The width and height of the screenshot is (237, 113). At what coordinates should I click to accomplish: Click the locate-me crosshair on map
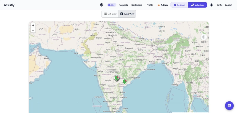[204, 37]
